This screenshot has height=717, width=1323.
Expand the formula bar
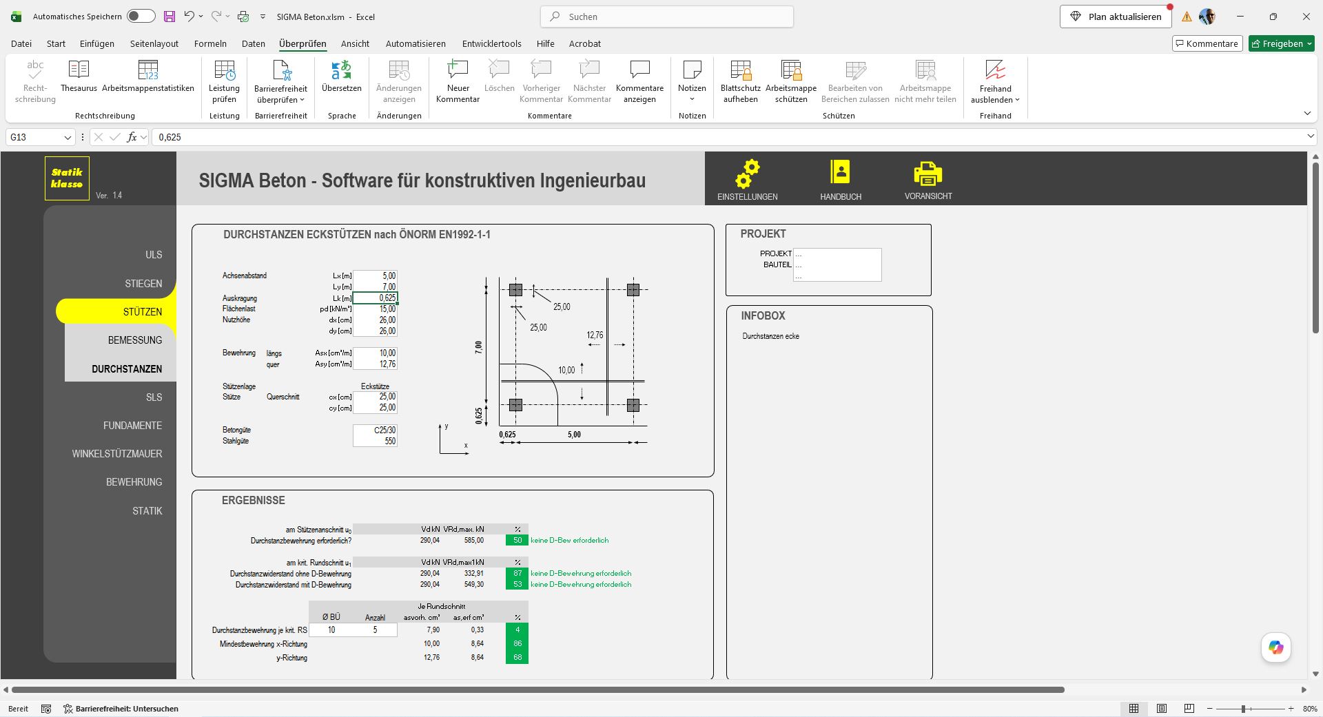pos(1311,137)
